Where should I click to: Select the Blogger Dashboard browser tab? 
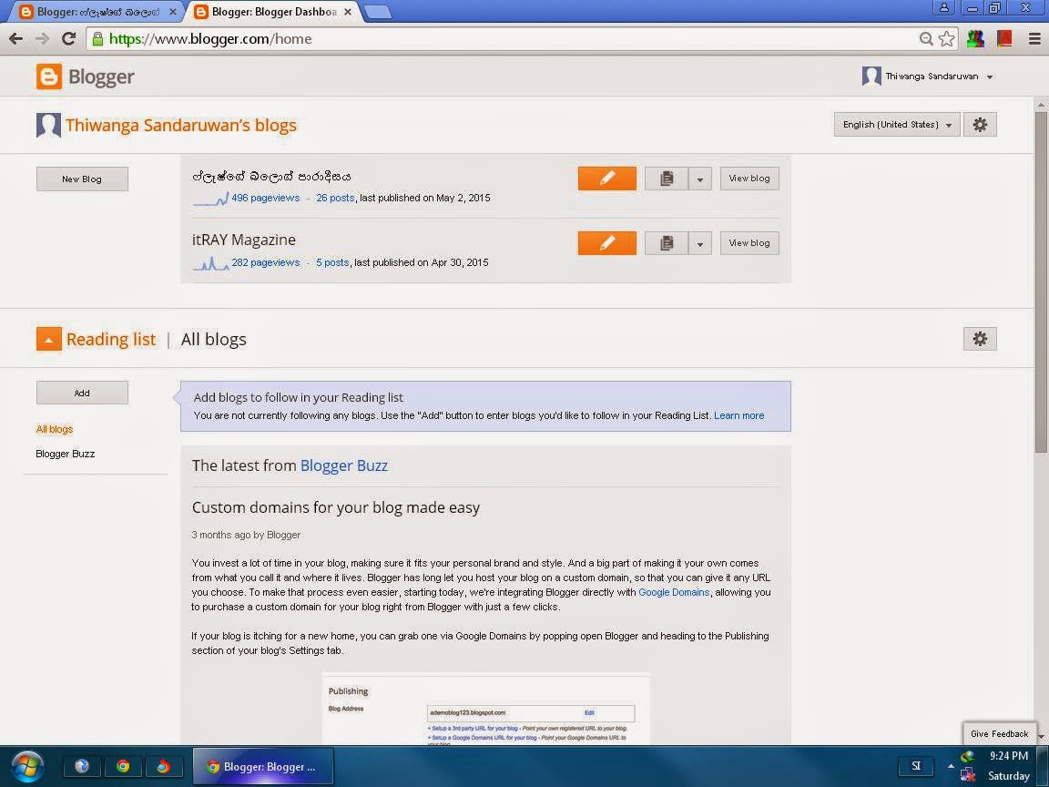tap(271, 12)
